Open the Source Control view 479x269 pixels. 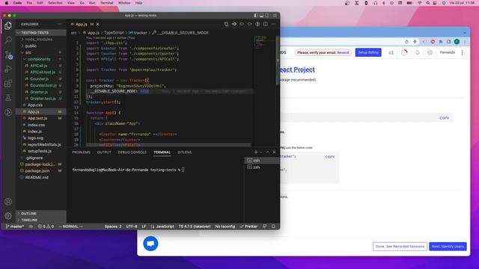point(8,55)
